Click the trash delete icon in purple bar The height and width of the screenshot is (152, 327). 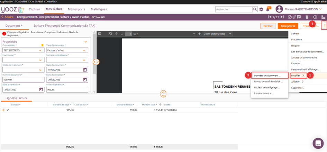click(307, 17)
